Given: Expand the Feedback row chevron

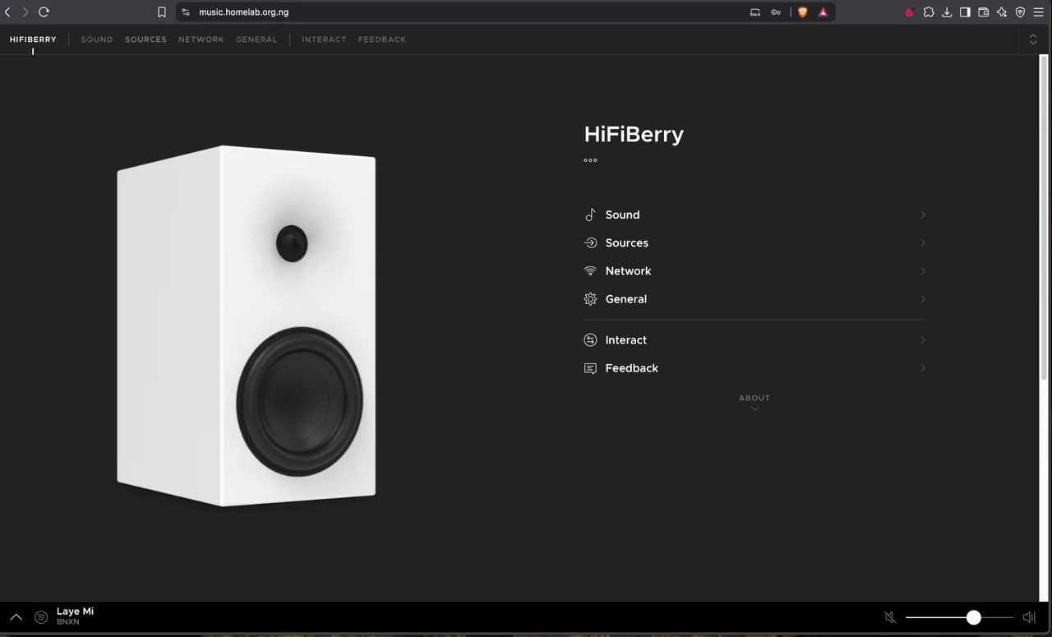Looking at the screenshot, I should 923,368.
